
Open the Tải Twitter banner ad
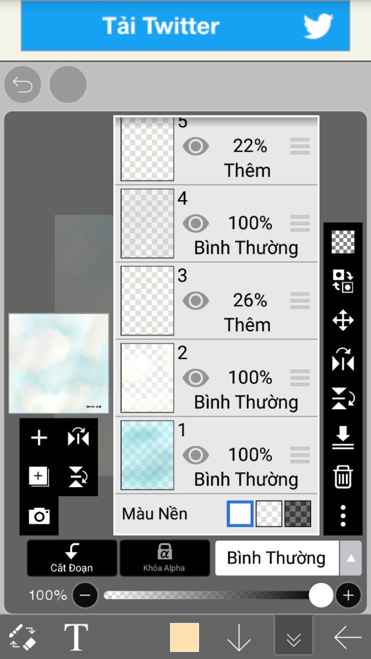pyautogui.click(x=185, y=26)
